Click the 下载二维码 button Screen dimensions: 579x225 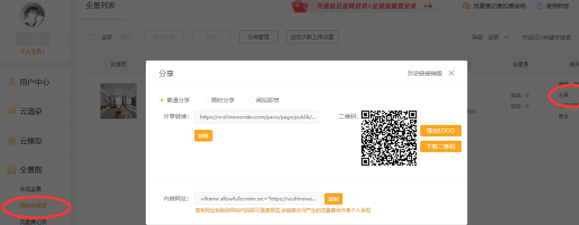coord(441,146)
